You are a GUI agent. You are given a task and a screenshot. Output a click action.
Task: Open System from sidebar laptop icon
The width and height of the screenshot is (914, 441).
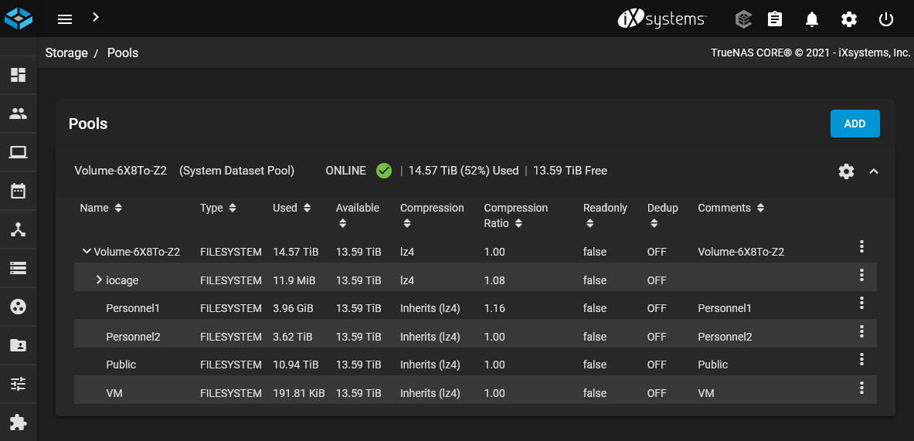(18, 152)
